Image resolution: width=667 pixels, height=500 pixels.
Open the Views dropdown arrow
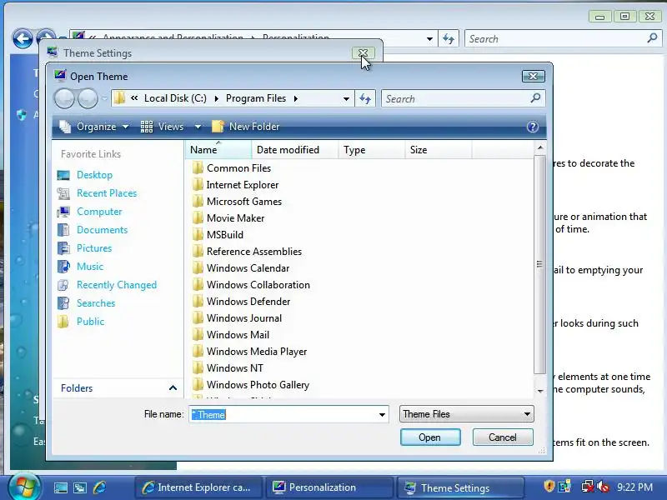tap(198, 127)
